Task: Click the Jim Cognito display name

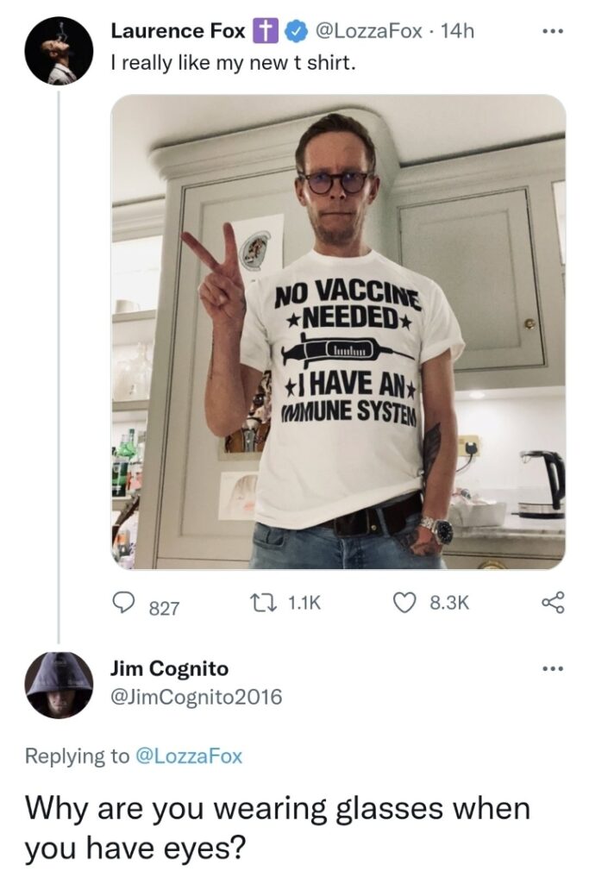Action: tap(169, 668)
